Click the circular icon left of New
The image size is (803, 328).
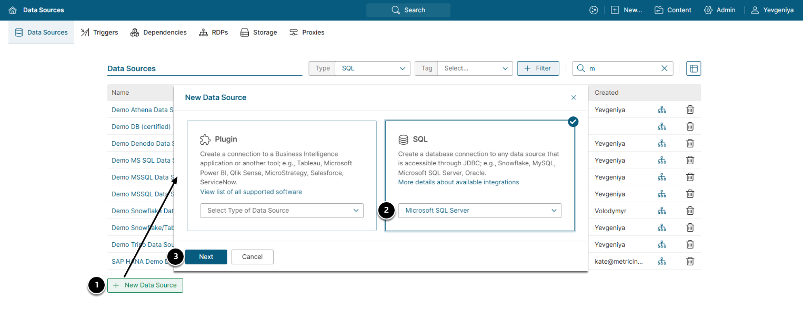594,10
